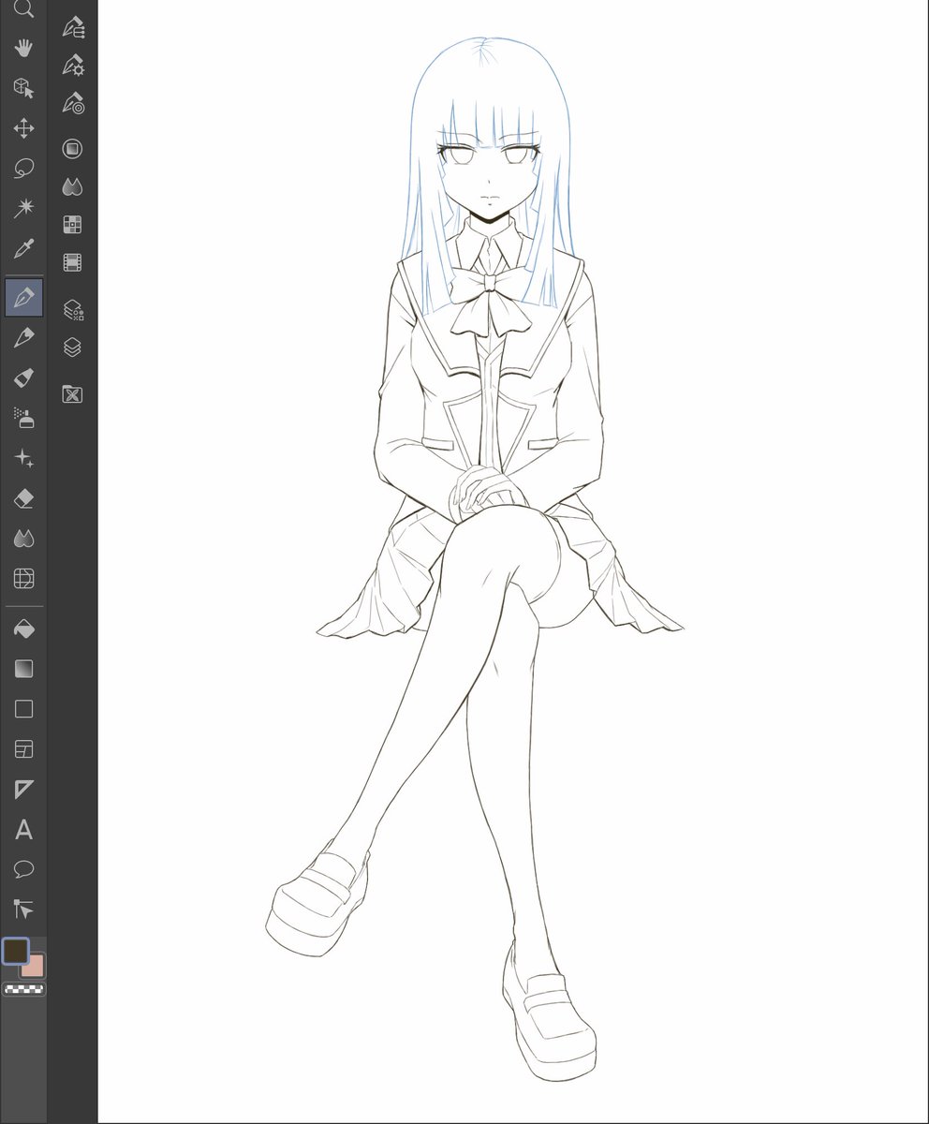
Task: Select the Auto select magic wand tool
Action: 24,208
